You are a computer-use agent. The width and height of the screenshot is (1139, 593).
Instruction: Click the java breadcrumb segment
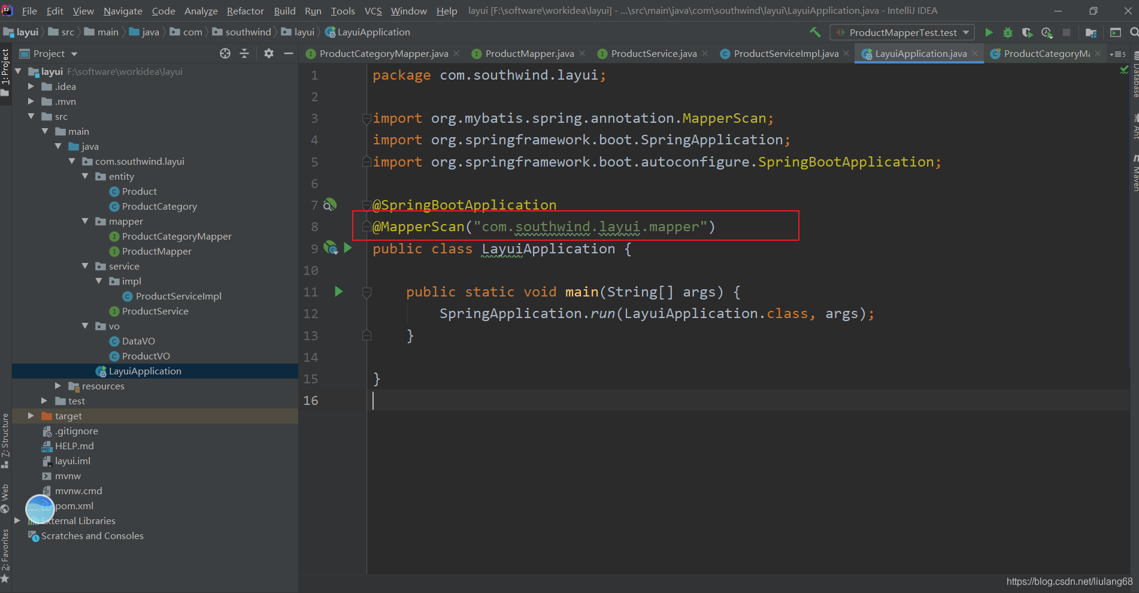[150, 32]
